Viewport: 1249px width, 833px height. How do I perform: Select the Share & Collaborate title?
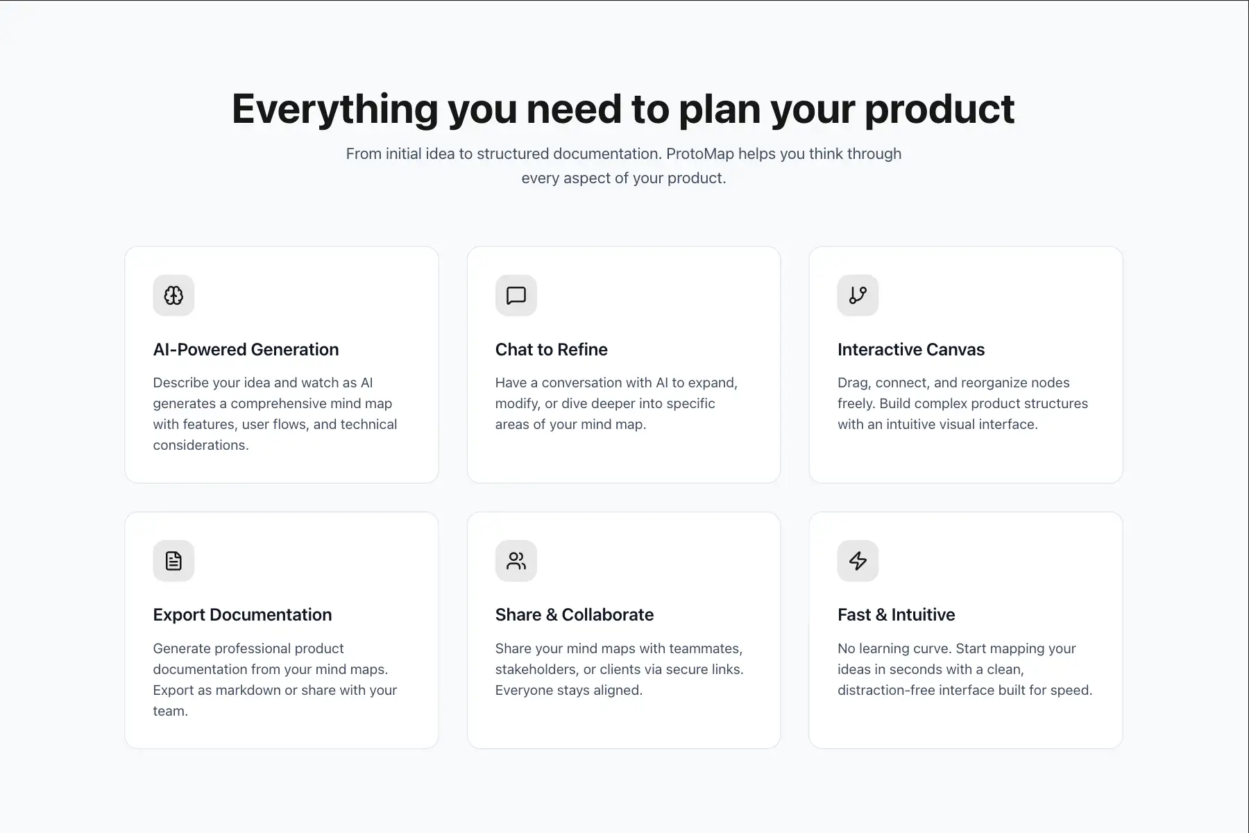tap(574, 614)
